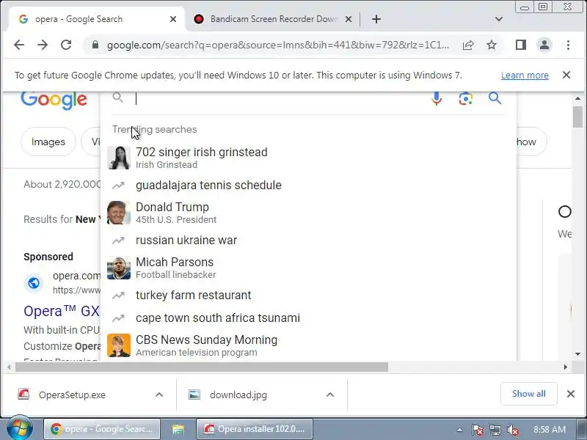
Task: Select suggestion russian ukraine war
Action: 308,241
